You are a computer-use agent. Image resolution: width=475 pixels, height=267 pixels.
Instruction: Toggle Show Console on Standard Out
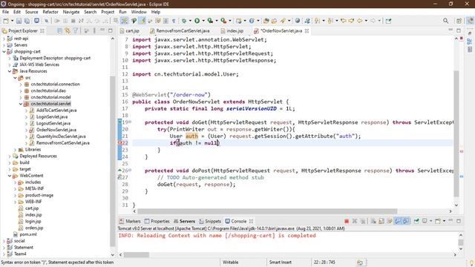coord(398,221)
